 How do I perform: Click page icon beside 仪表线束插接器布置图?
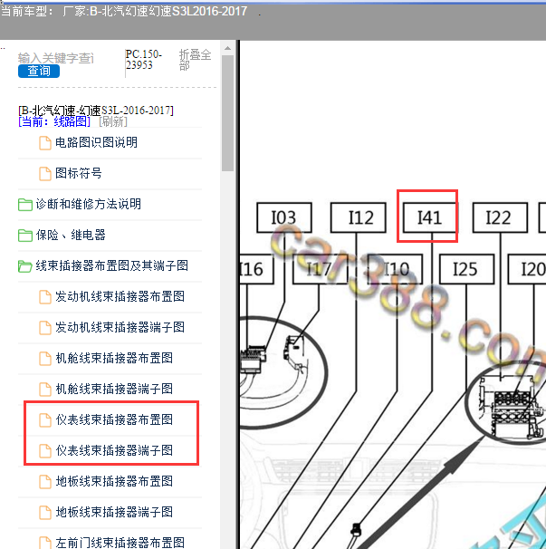tap(44, 420)
